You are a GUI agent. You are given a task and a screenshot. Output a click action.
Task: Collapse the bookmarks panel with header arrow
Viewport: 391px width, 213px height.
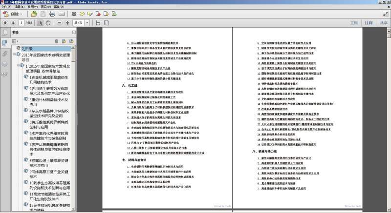point(74,32)
